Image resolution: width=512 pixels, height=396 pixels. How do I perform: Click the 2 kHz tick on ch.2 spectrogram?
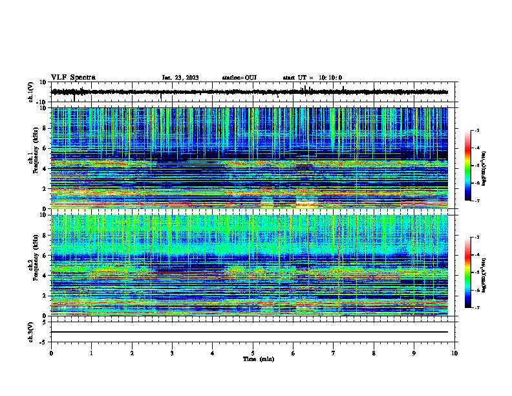point(45,296)
